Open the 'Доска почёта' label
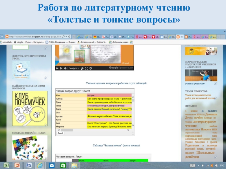Viewport: 226px width, 169px height. coord(194,117)
